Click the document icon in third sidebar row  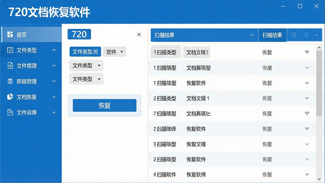10,65
